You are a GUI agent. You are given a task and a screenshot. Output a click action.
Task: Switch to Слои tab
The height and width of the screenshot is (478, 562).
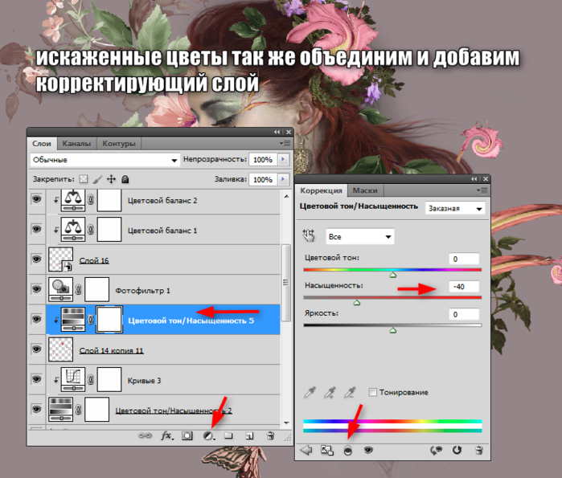tap(42, 144)
